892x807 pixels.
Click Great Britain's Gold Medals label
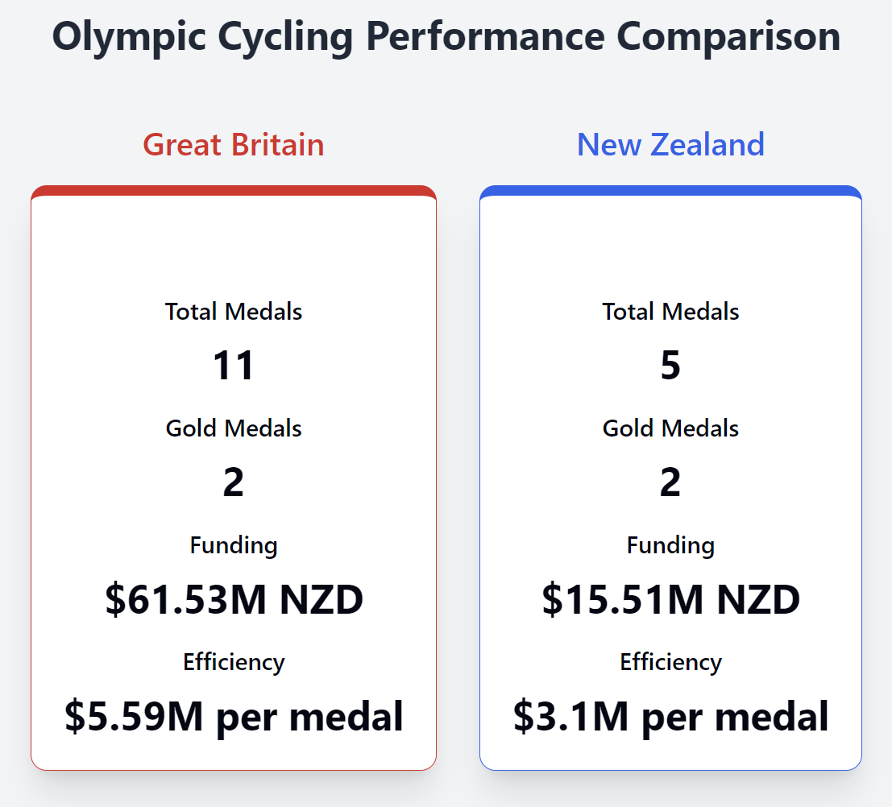point(234,428)
